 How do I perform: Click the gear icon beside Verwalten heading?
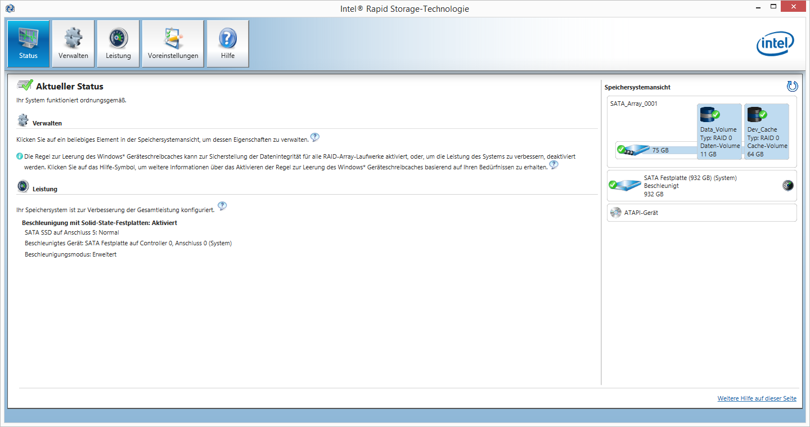(x=22, y=120)
